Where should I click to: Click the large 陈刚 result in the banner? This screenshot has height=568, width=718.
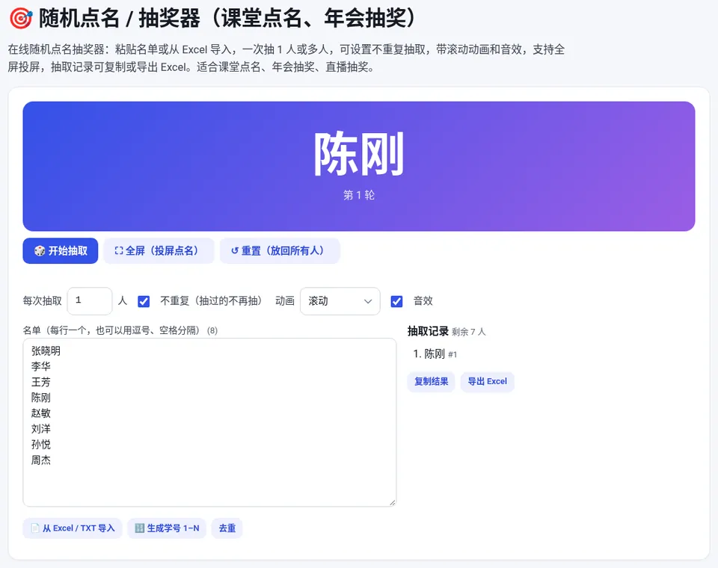(359, 154)
